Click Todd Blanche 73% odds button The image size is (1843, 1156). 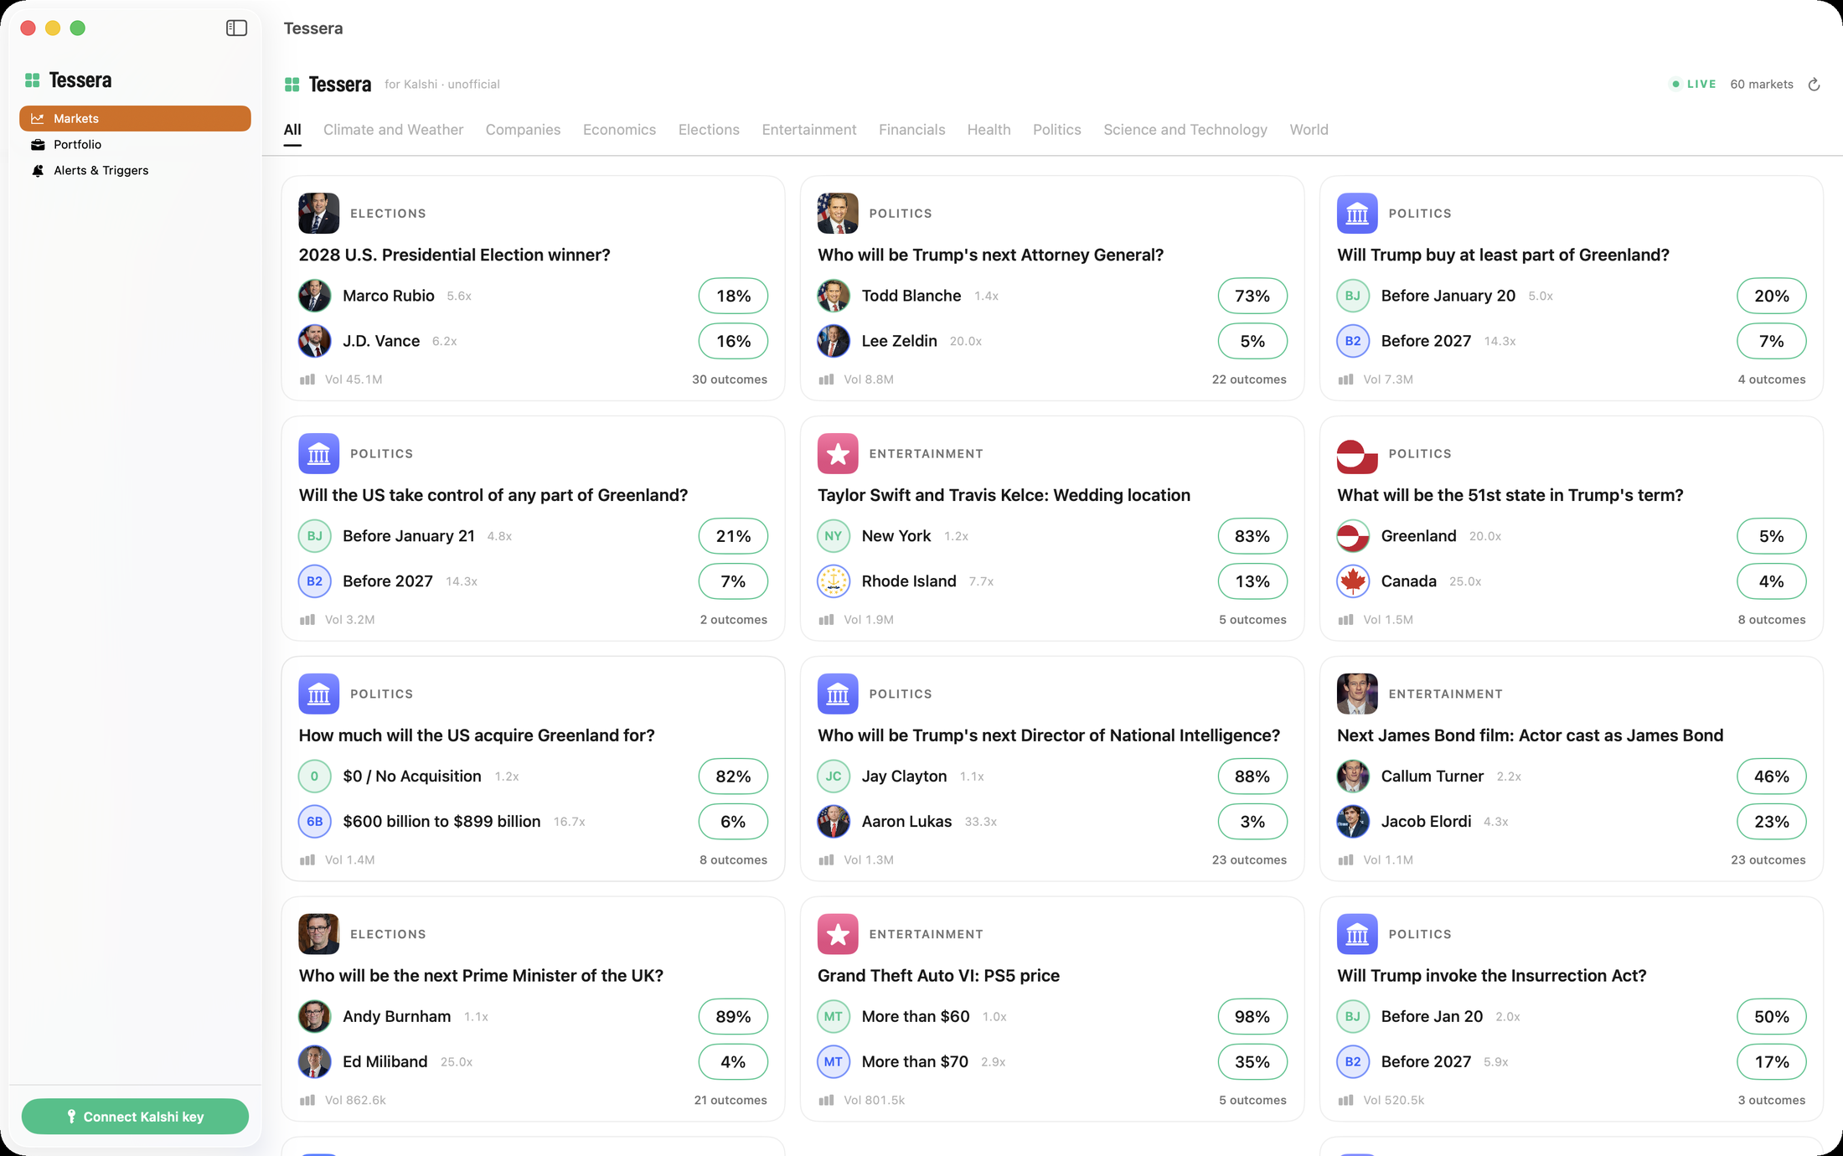(1252, 296)
